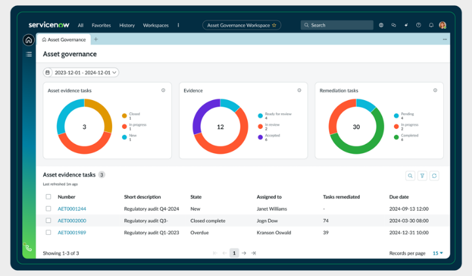The height and width of the screenshot is (276, 472).
Task: Check the box for row AET0001244
Action: pos(48,209)
